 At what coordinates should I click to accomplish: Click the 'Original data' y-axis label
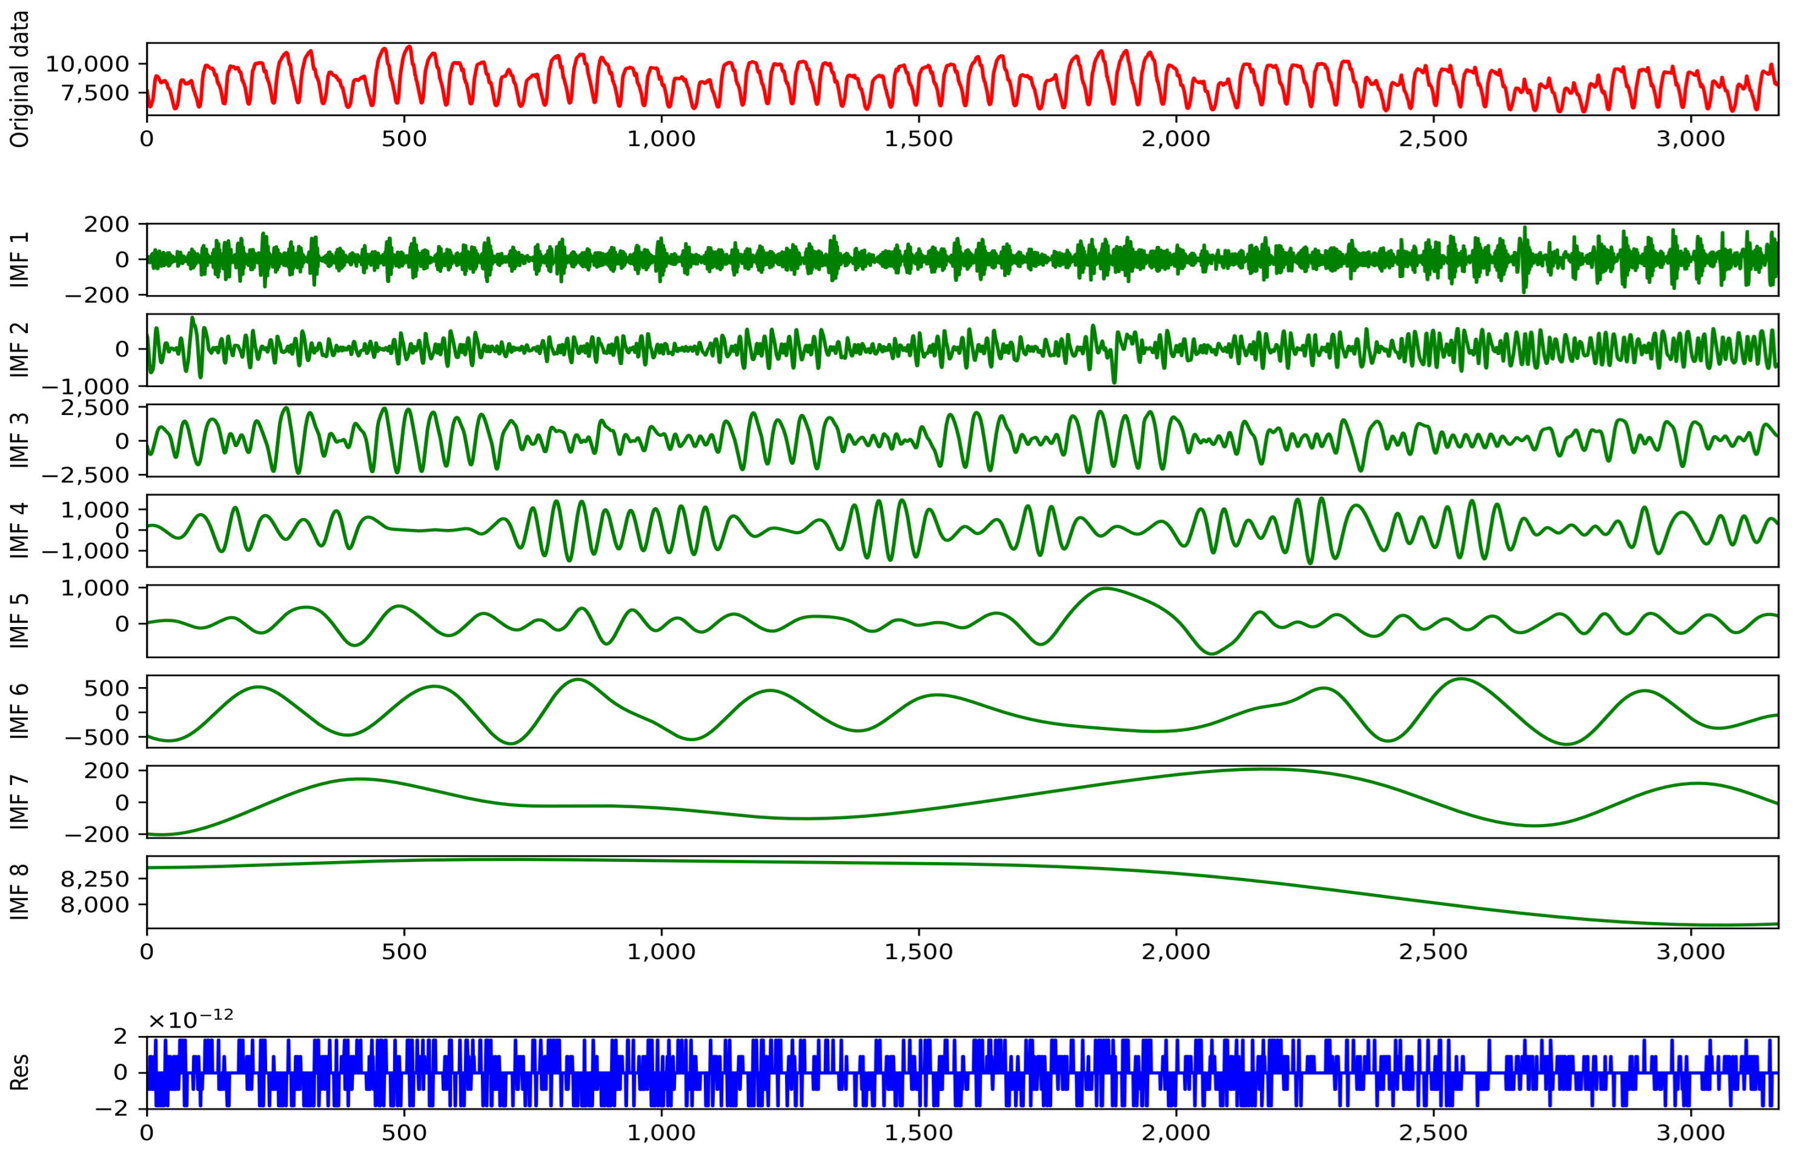[19, 79]
